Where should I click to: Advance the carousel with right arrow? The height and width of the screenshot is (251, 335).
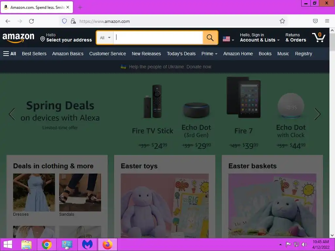(x=317, y=114)
